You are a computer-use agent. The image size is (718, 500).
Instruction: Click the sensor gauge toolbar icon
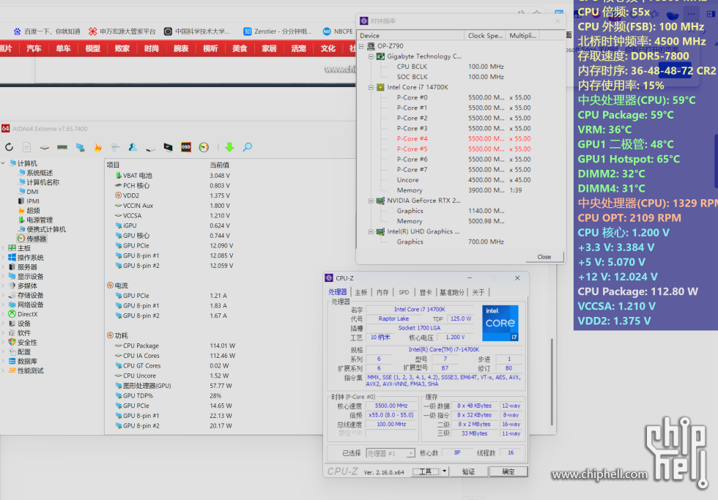[x=204, y=147]
